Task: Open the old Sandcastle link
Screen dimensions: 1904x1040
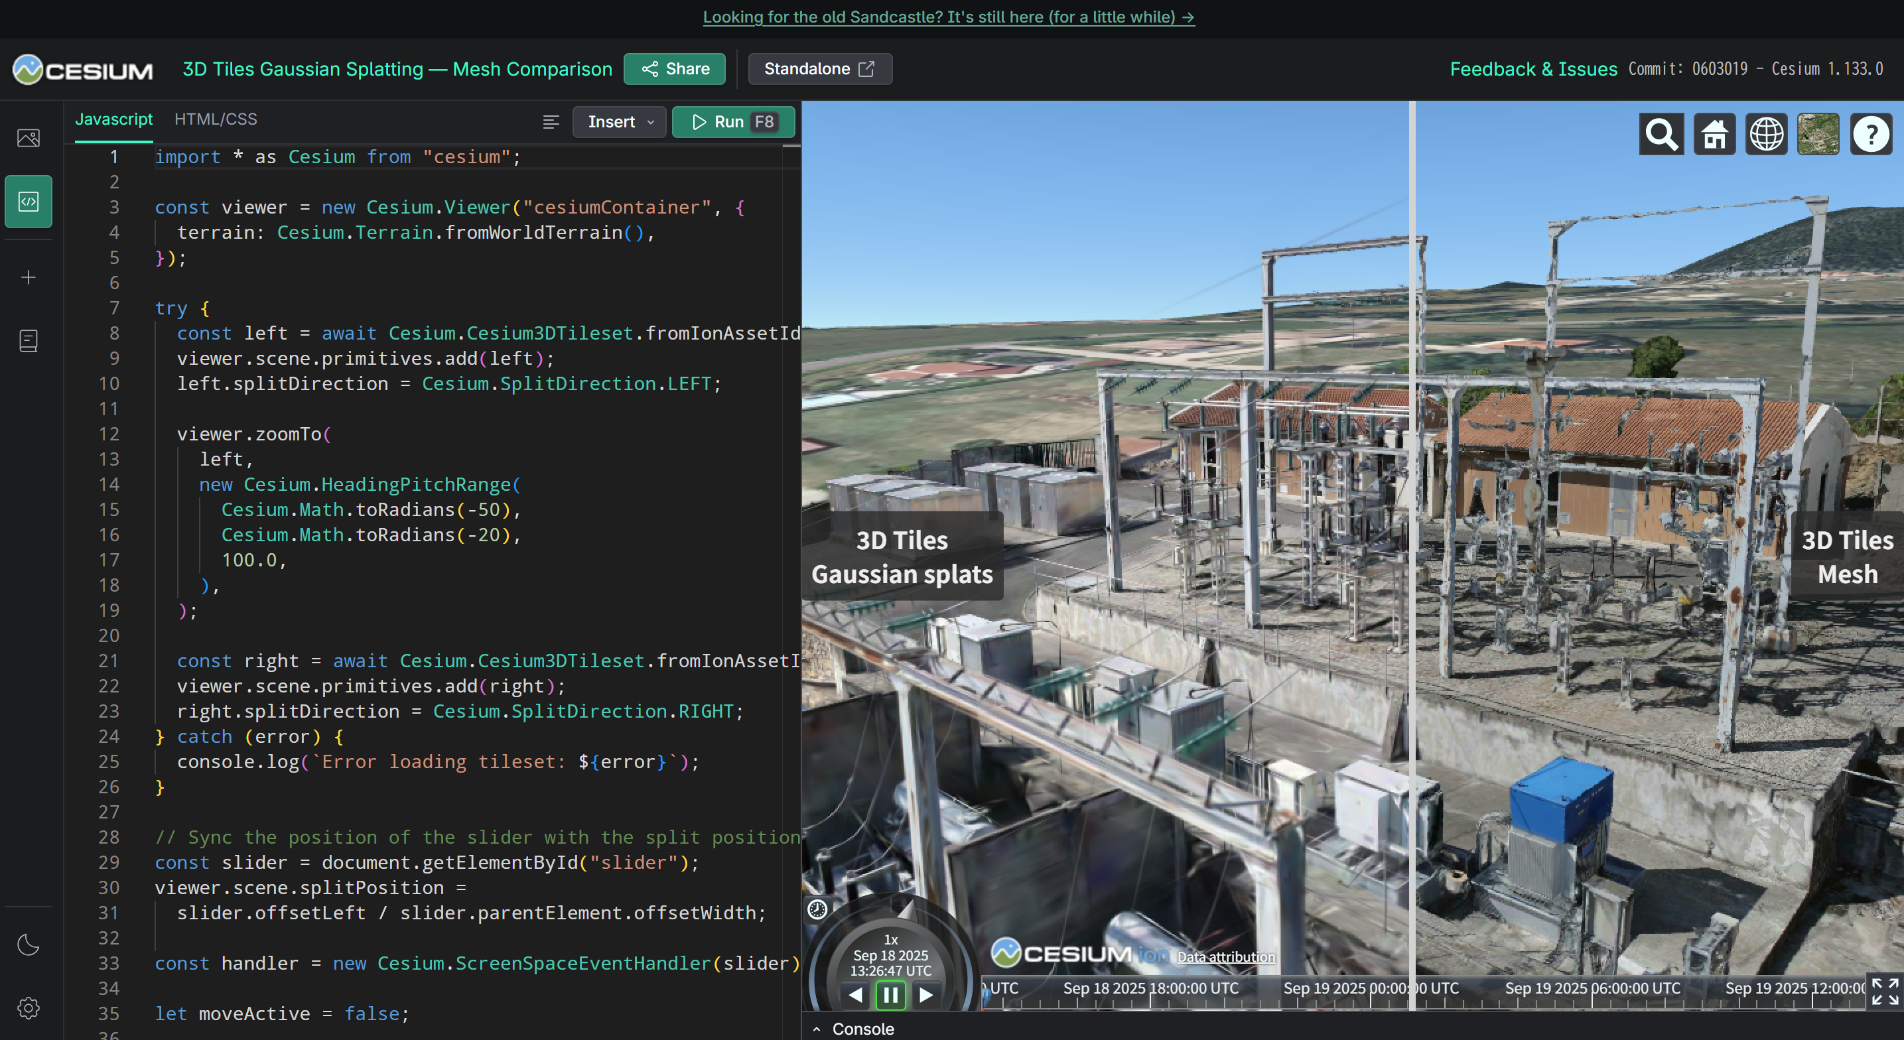Action: 948,17
